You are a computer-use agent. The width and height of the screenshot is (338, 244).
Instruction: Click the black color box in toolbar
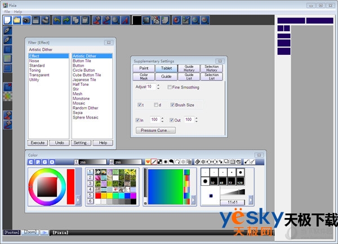point(136,20)
